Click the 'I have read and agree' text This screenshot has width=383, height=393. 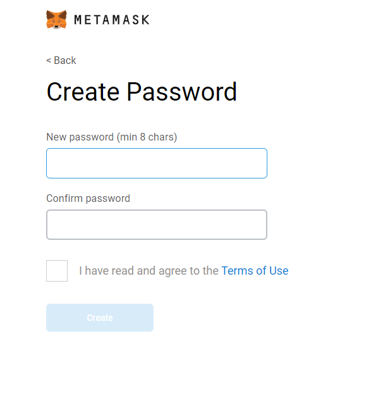(149, 271)
